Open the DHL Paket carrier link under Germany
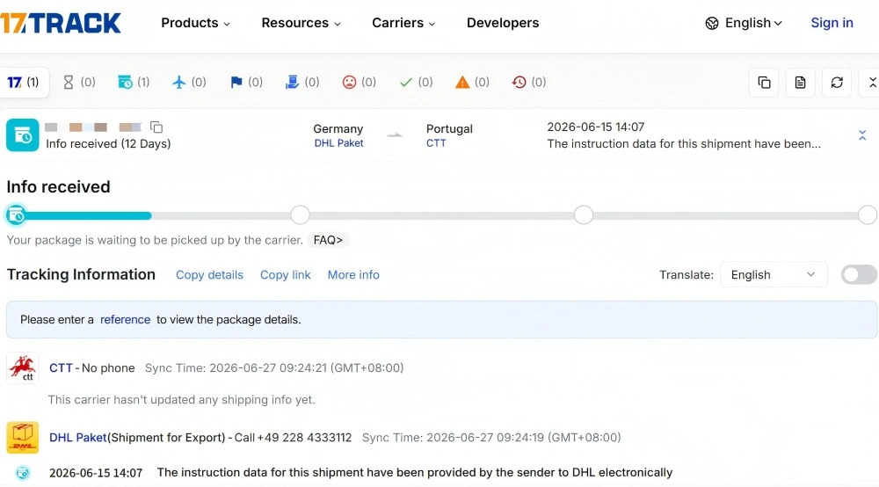Image resolution: width=879 pixels, height=487 pixels. 338,143
